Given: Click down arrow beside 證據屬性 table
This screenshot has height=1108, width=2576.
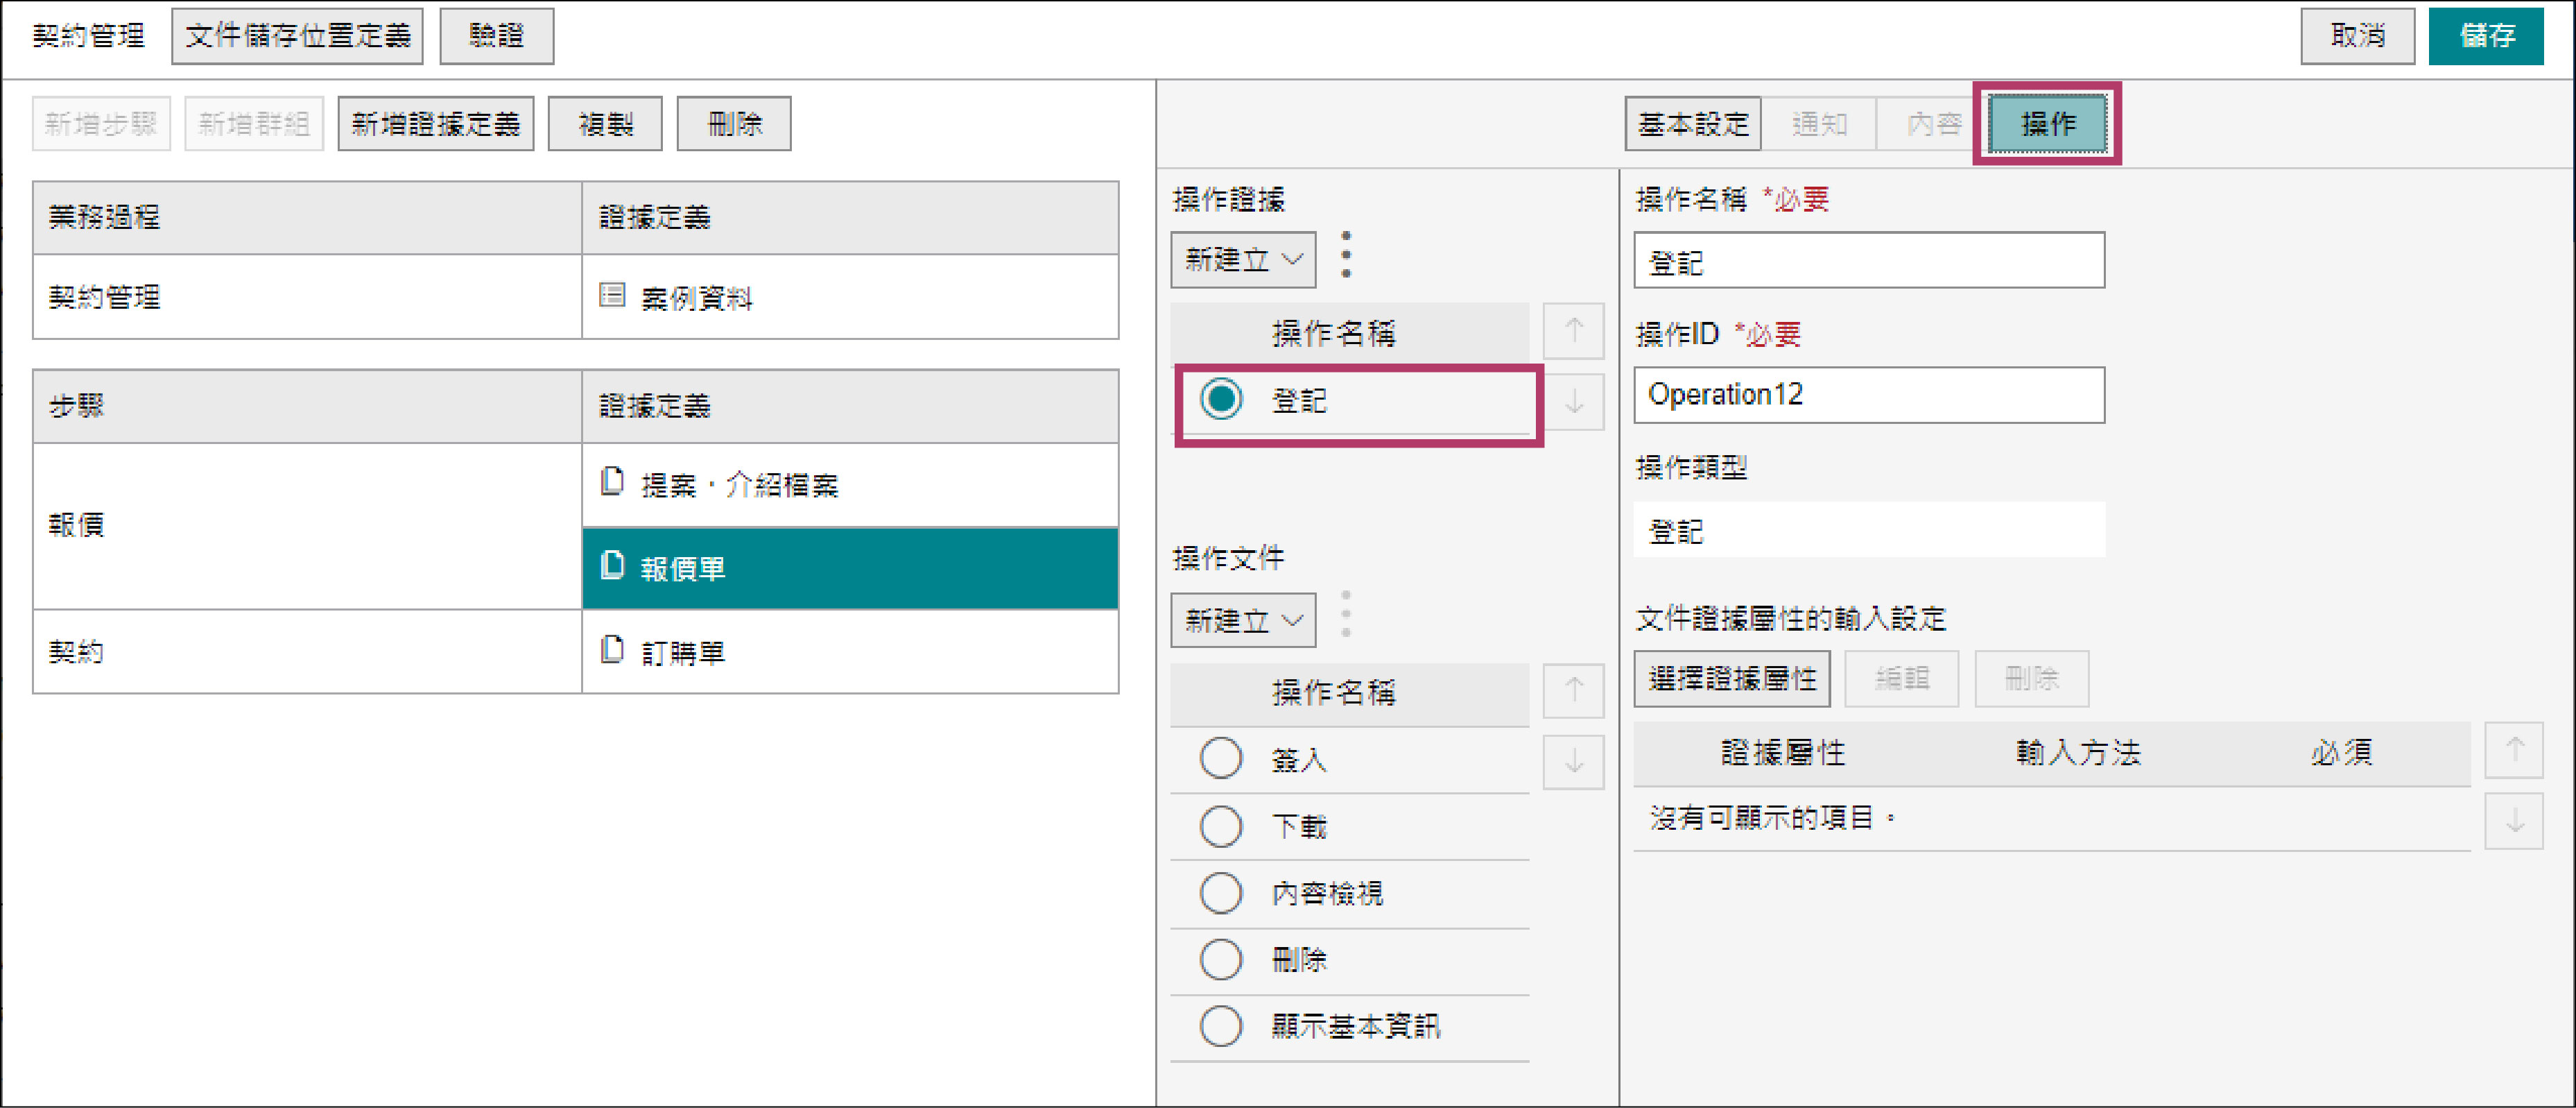Looking at the screenshot, I should (2513, 821).
